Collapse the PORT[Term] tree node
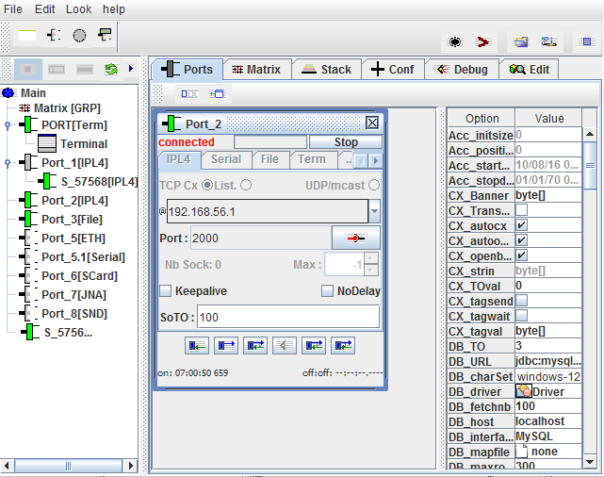 [8, 125]
